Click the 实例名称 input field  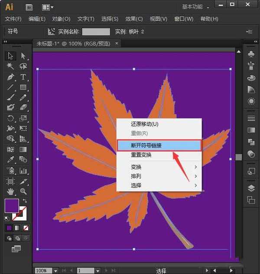(96, 32)
